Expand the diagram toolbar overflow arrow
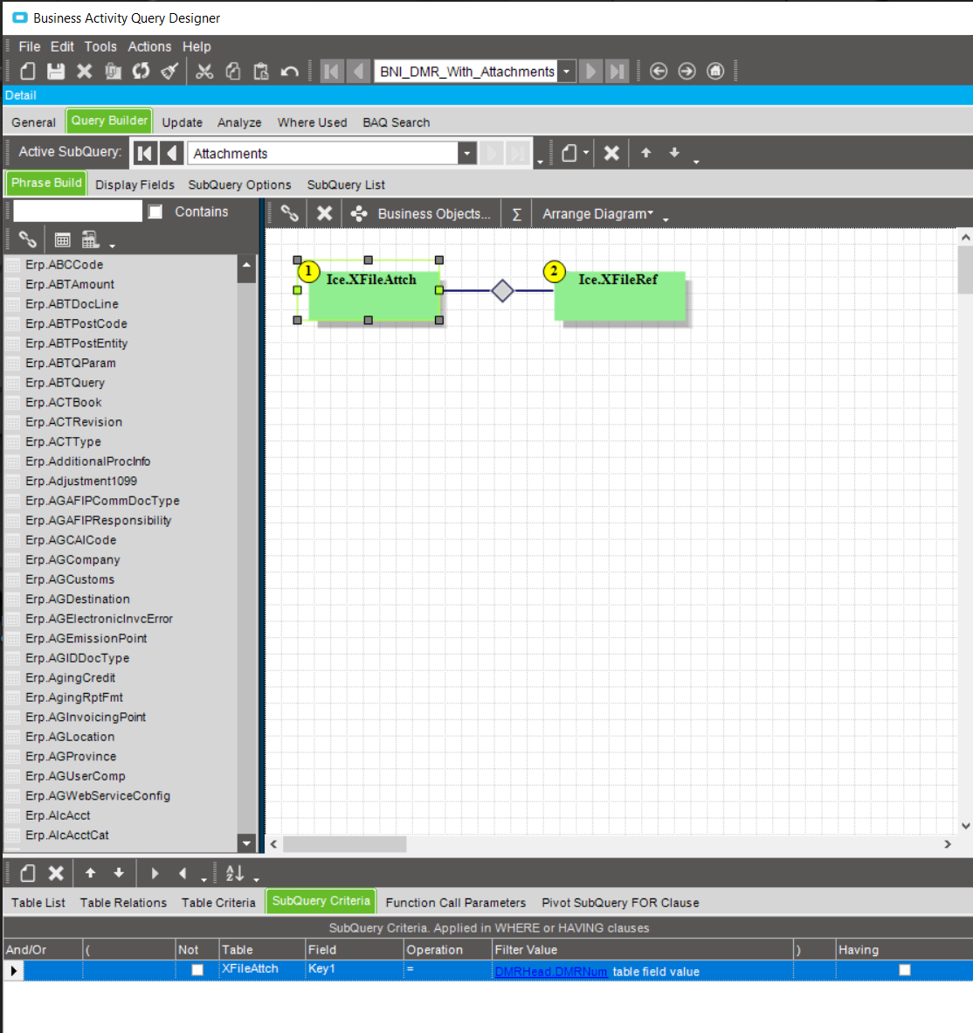 tap(666, 219)
